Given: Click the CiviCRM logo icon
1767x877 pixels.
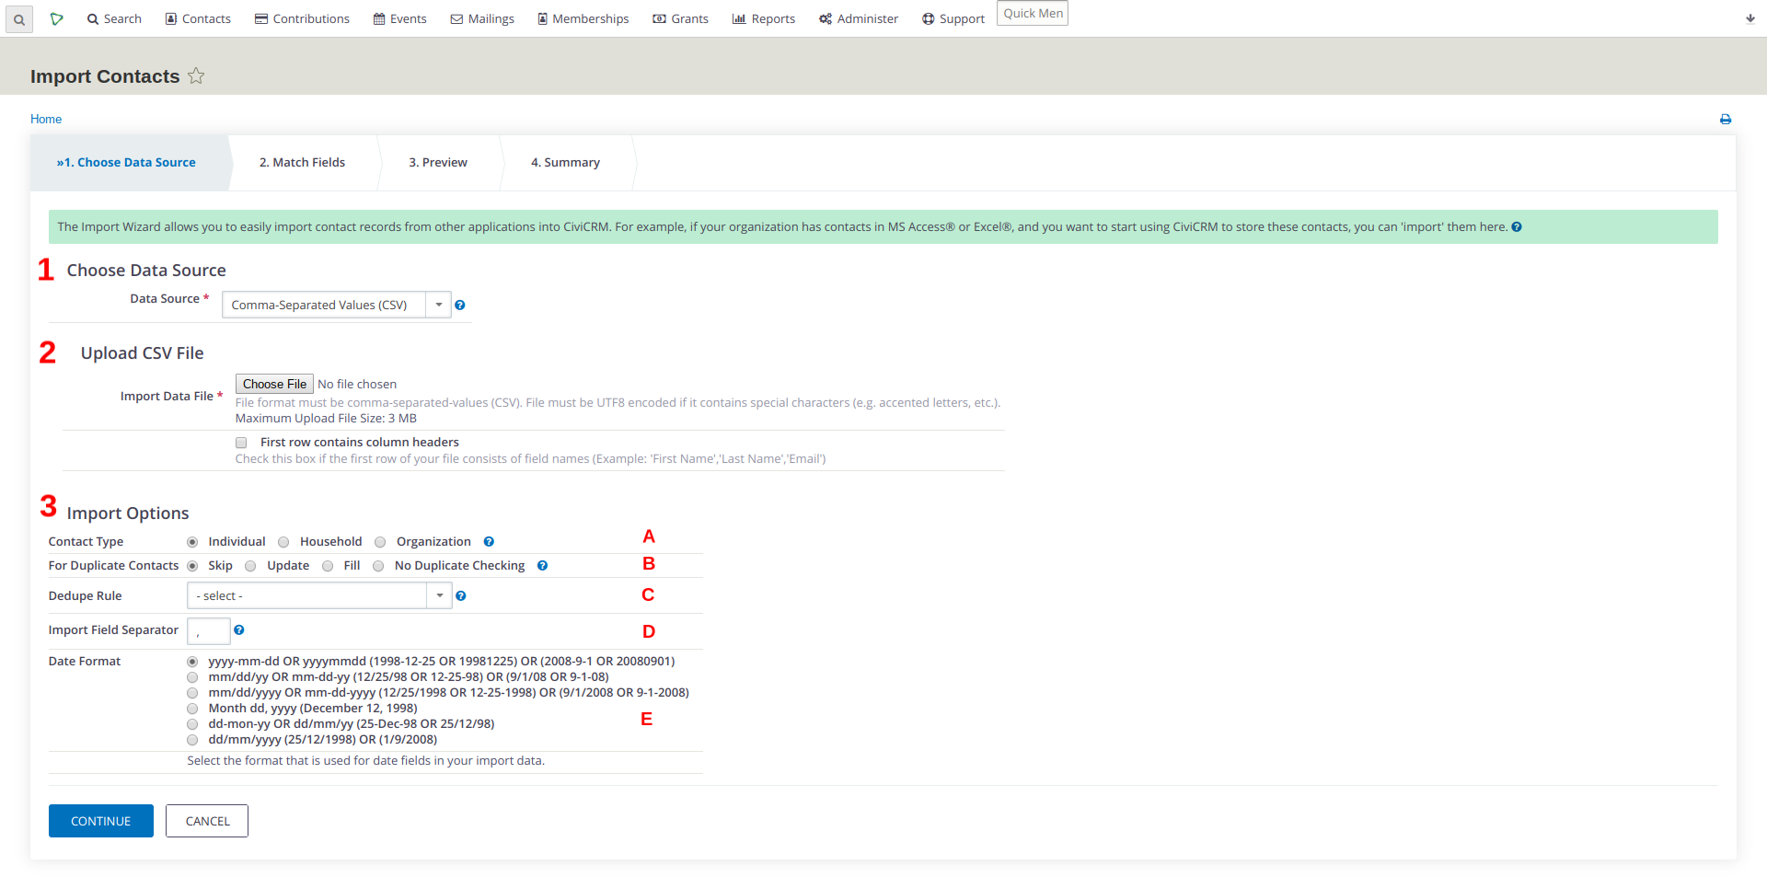Looking at the screenshot, I should (x=56, y=18).
